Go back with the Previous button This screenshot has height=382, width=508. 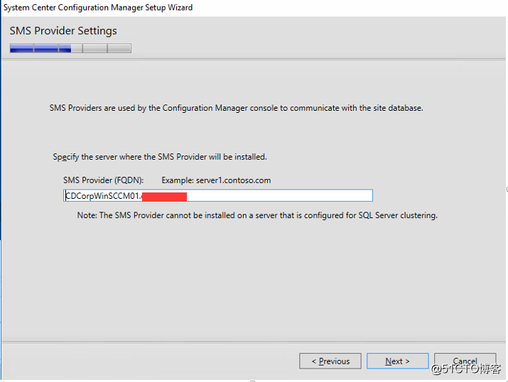coord(330,361)
